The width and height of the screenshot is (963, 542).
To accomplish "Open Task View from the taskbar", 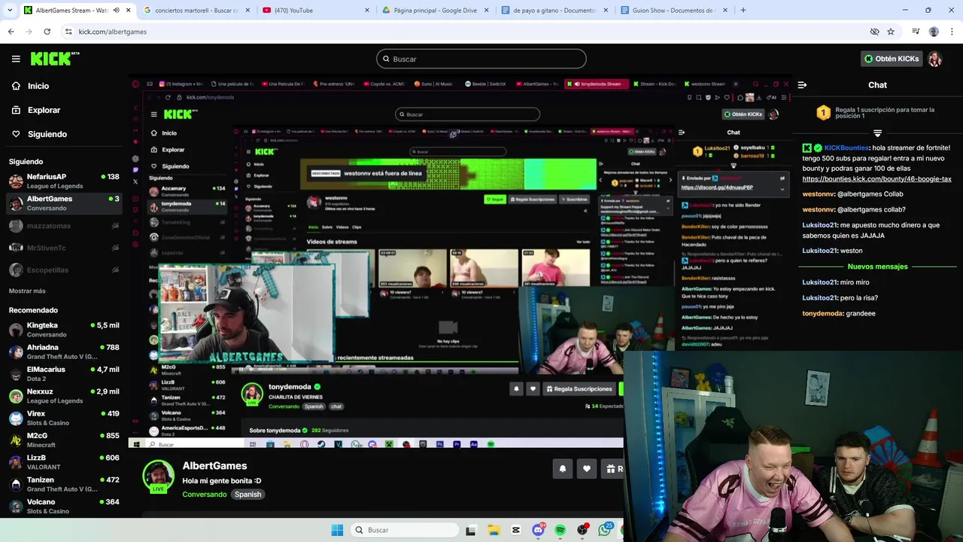I will (x=471, y=530).
